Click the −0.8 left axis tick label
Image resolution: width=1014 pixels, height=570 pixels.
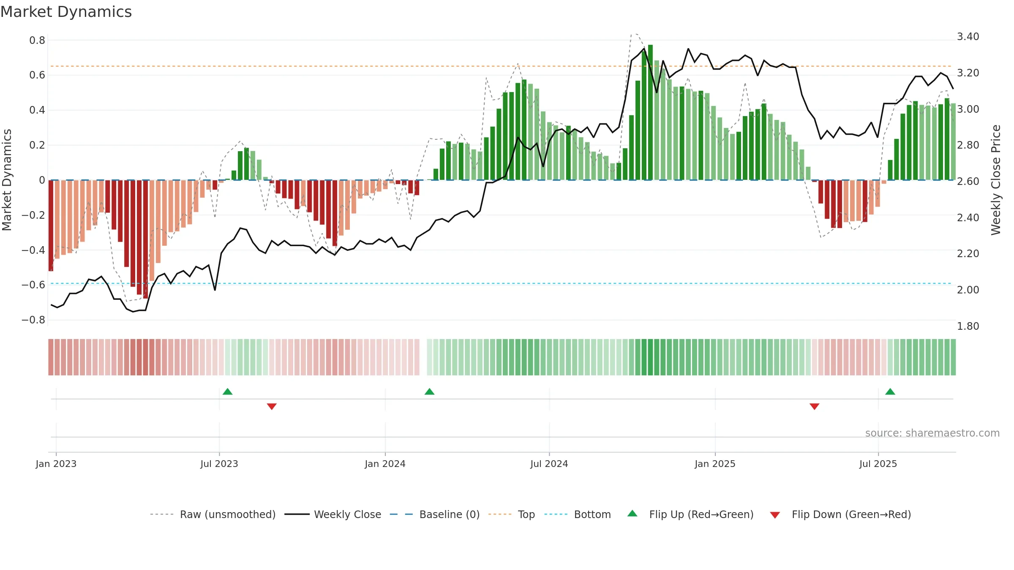pyautogui.click(x=33, y=320)
